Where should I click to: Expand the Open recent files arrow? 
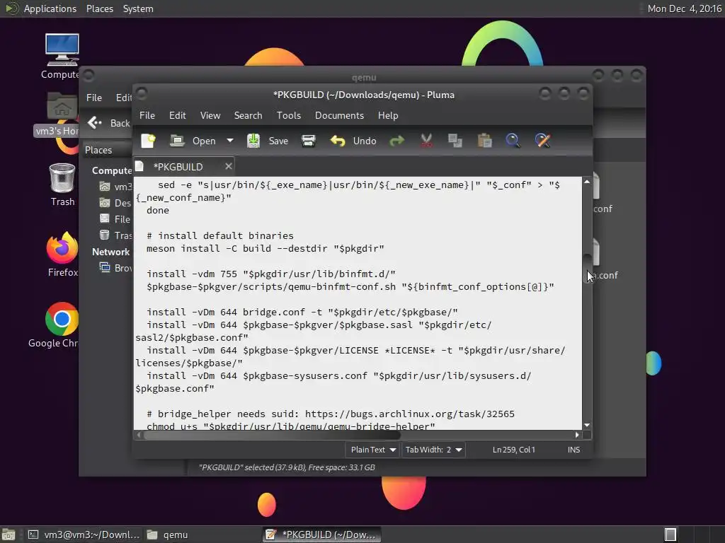(230, 141)
